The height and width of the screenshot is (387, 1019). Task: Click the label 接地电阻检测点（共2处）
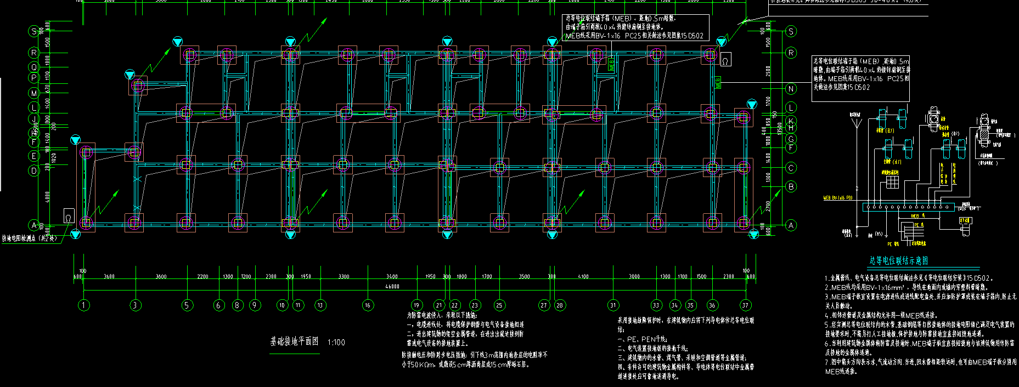click(29, 238)
